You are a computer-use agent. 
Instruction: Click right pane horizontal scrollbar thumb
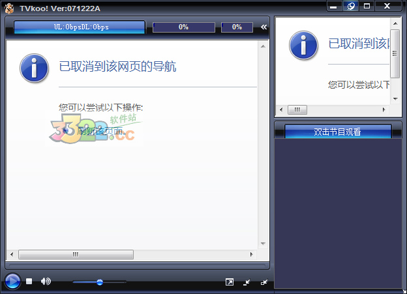pyautogui.click(x=297, y=110)
